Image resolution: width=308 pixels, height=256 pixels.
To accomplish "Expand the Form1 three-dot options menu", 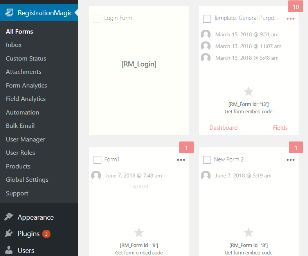I will click(x=181, y=160).
